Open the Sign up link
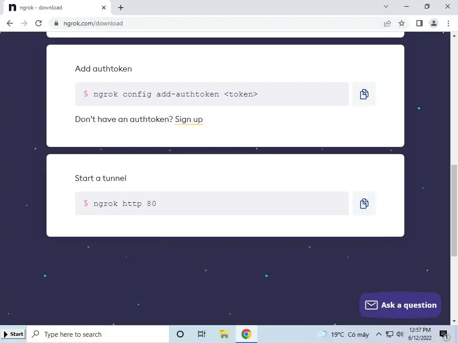Screen dimensions: 458x343 pyautogui.click(x=189, y=119)
